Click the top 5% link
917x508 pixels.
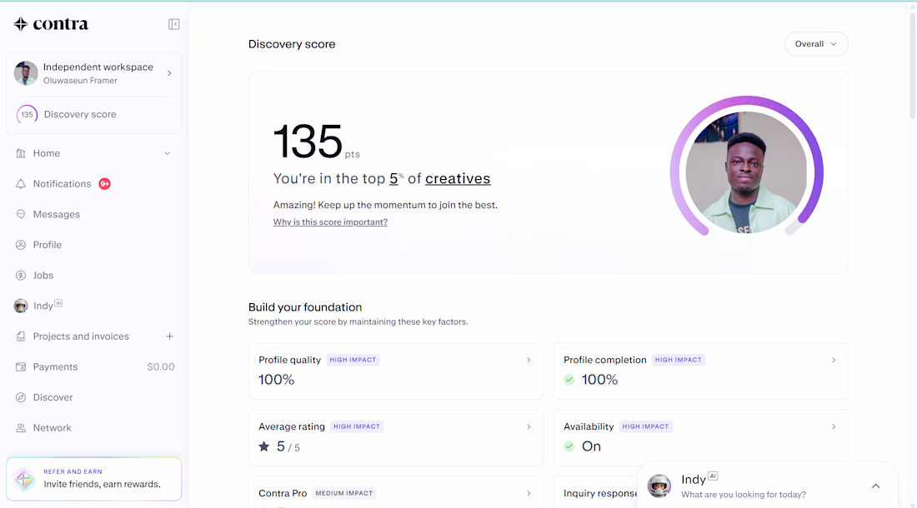coord(397,178)
